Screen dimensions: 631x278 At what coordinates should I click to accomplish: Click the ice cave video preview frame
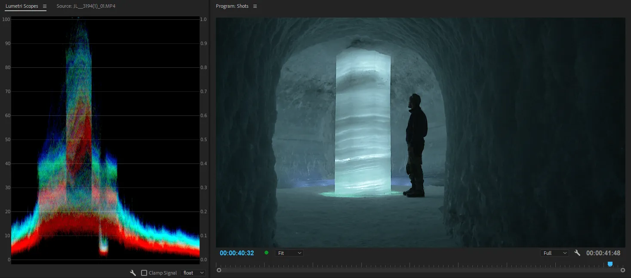click(x=420, y=132)
